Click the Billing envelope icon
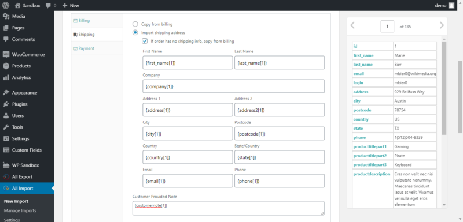Screen dimensions: 463x222 (75, 21)
